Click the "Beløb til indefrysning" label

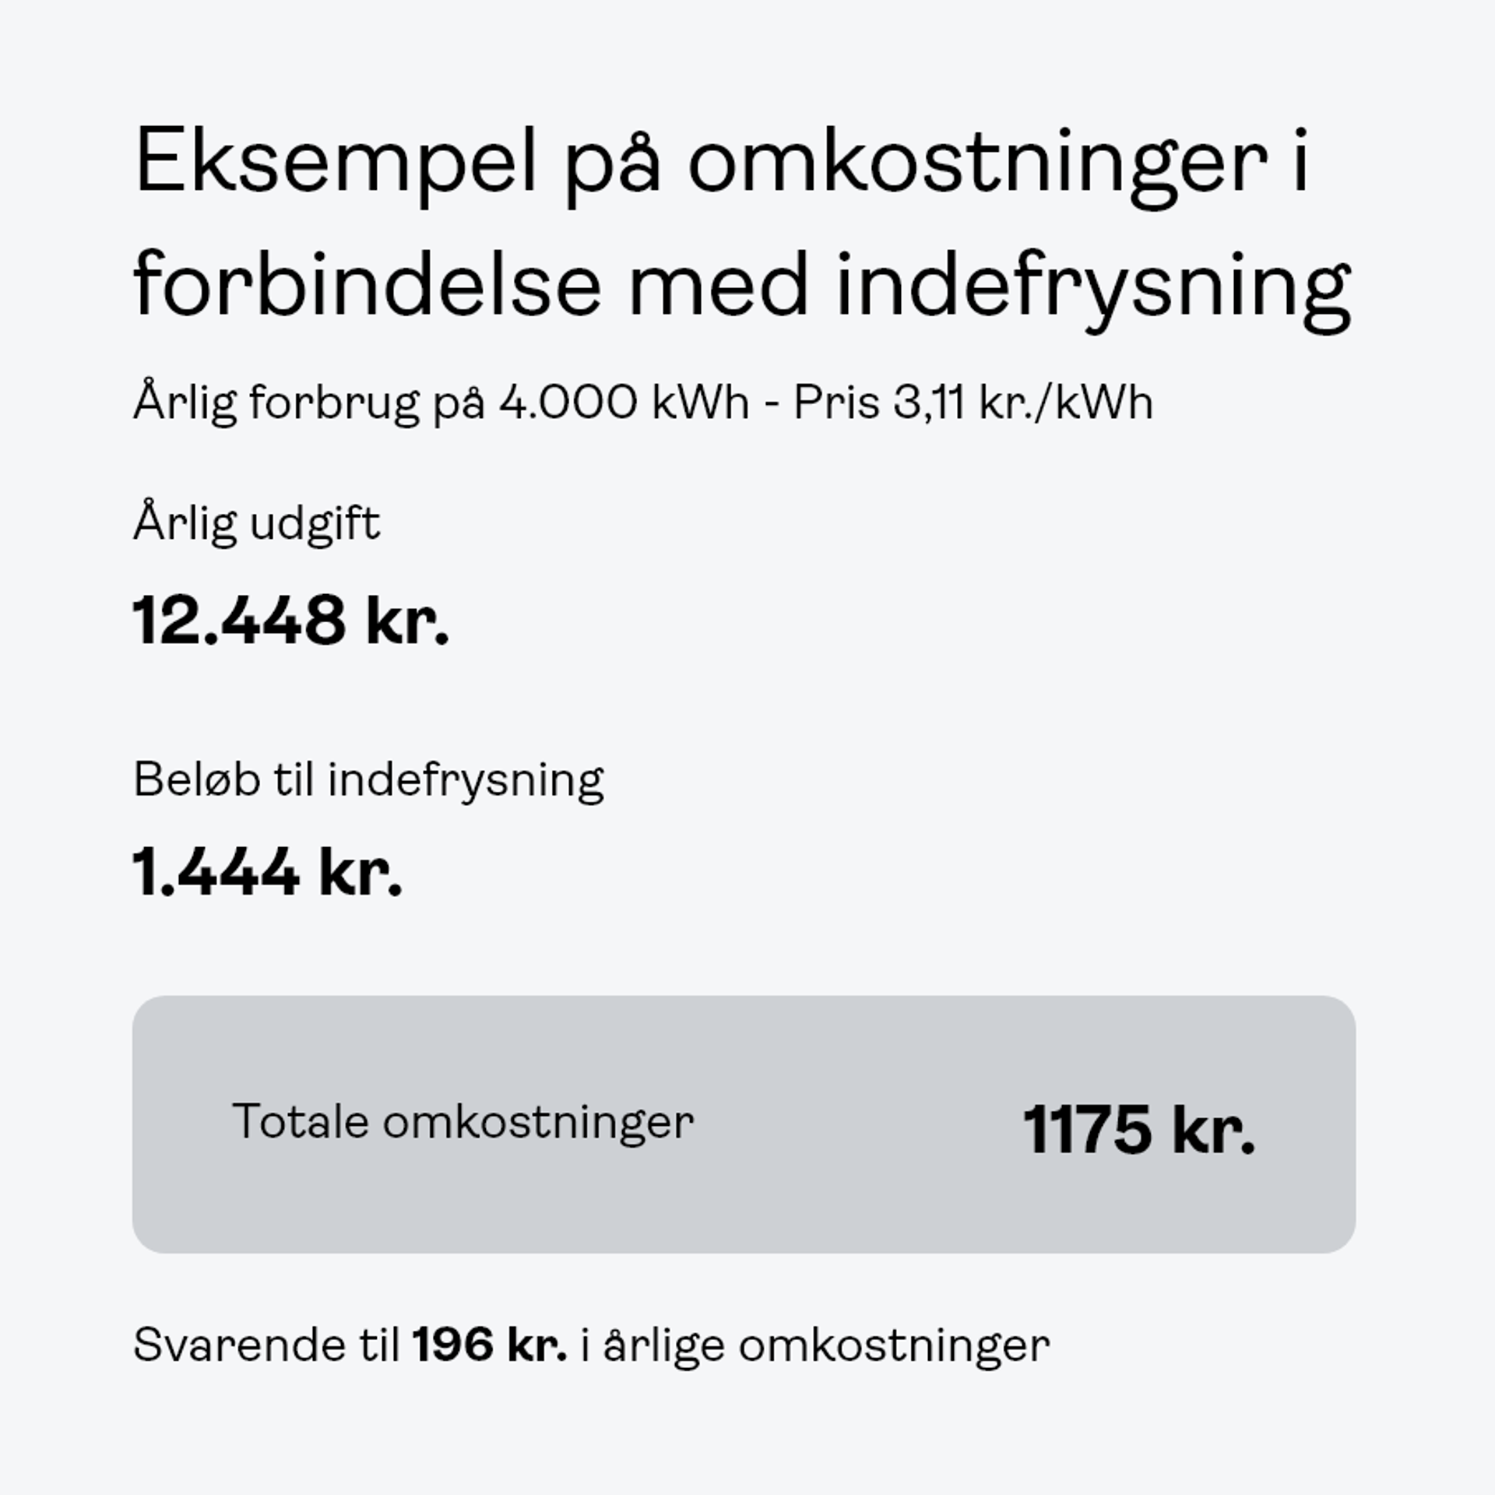(368, 779)
